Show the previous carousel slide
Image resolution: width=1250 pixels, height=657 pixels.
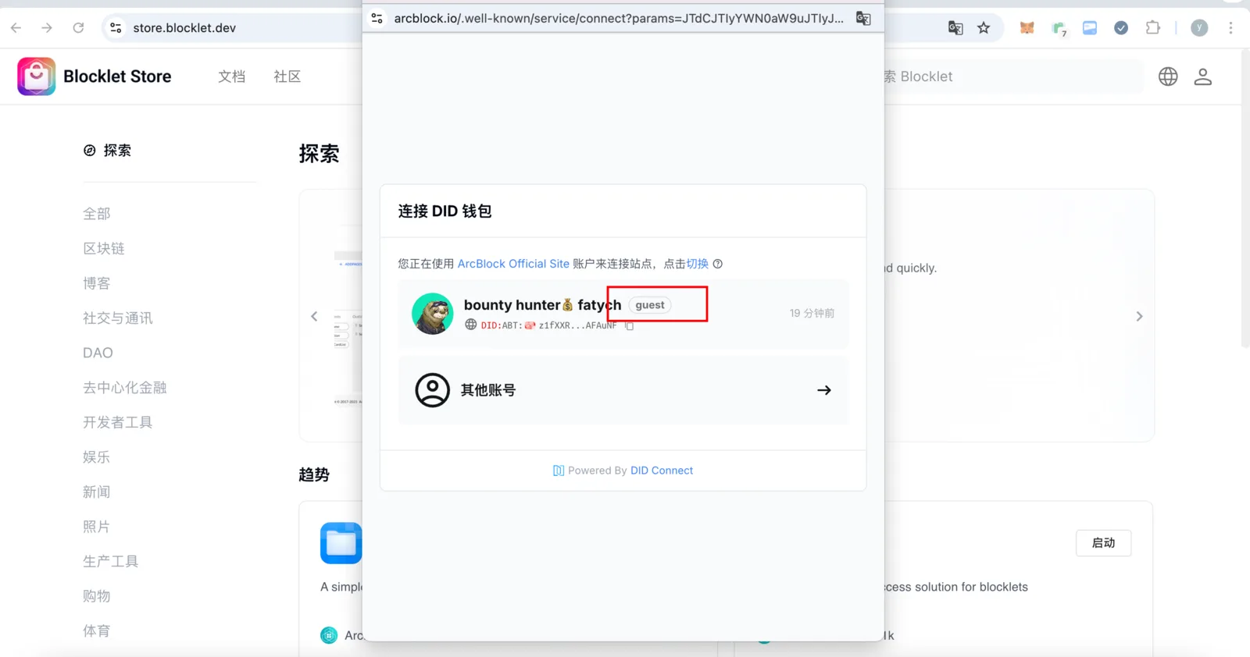click(314, 316)
